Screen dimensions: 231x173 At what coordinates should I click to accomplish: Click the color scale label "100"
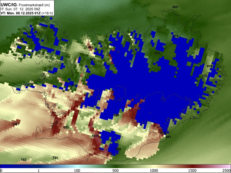click(x=77, y=171)
